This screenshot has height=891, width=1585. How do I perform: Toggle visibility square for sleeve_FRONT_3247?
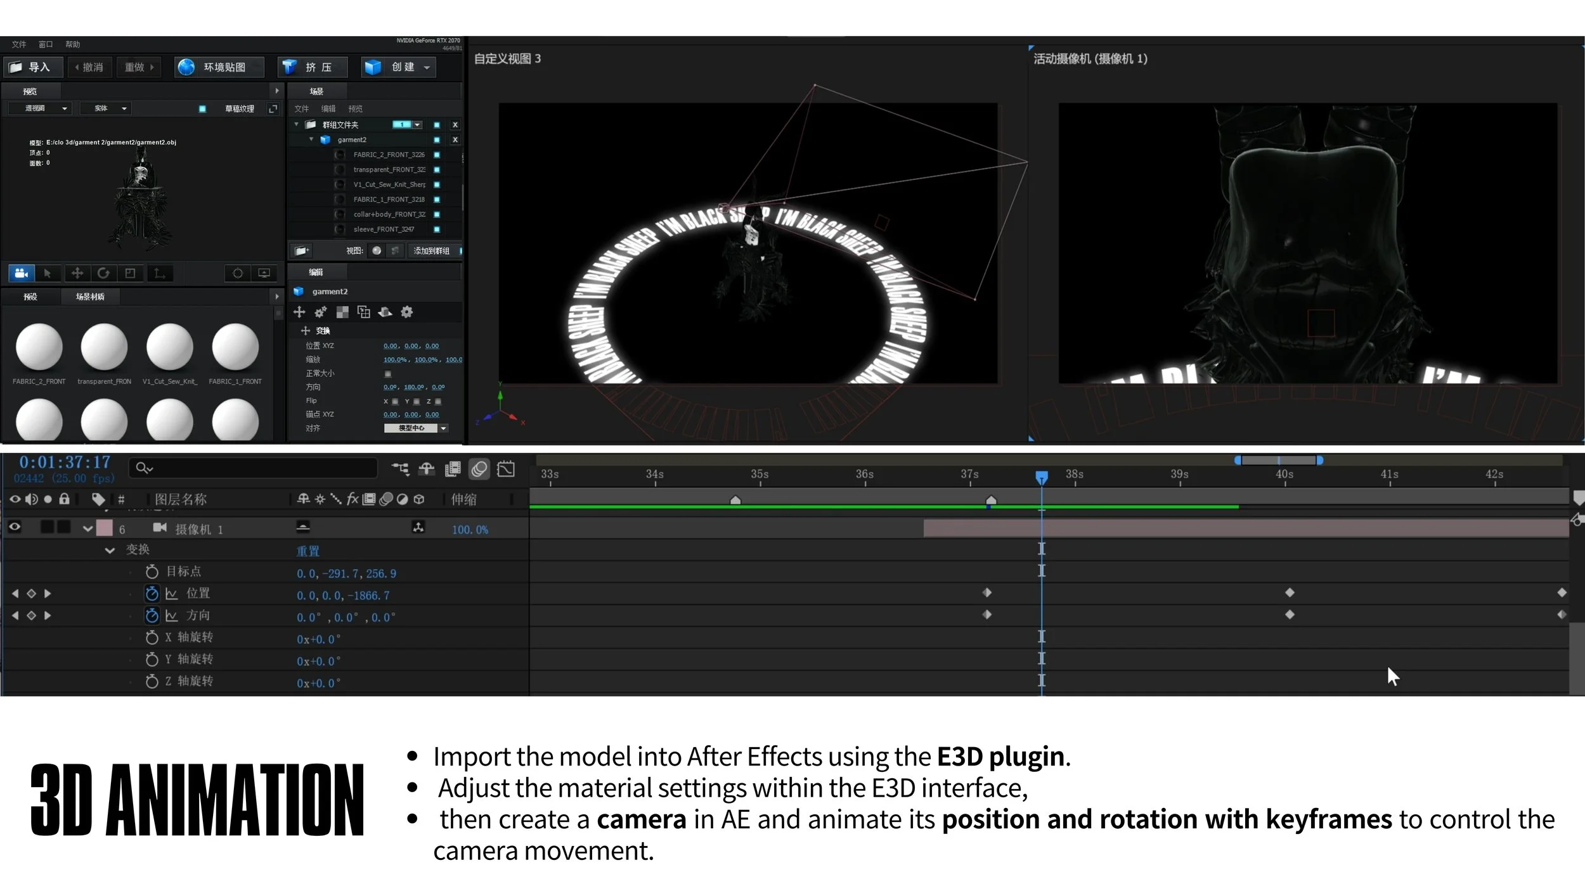click(437, 229)
